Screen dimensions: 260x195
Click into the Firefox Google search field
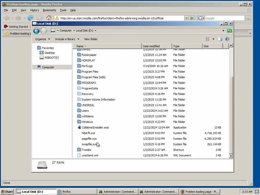(x=225, y=18)
